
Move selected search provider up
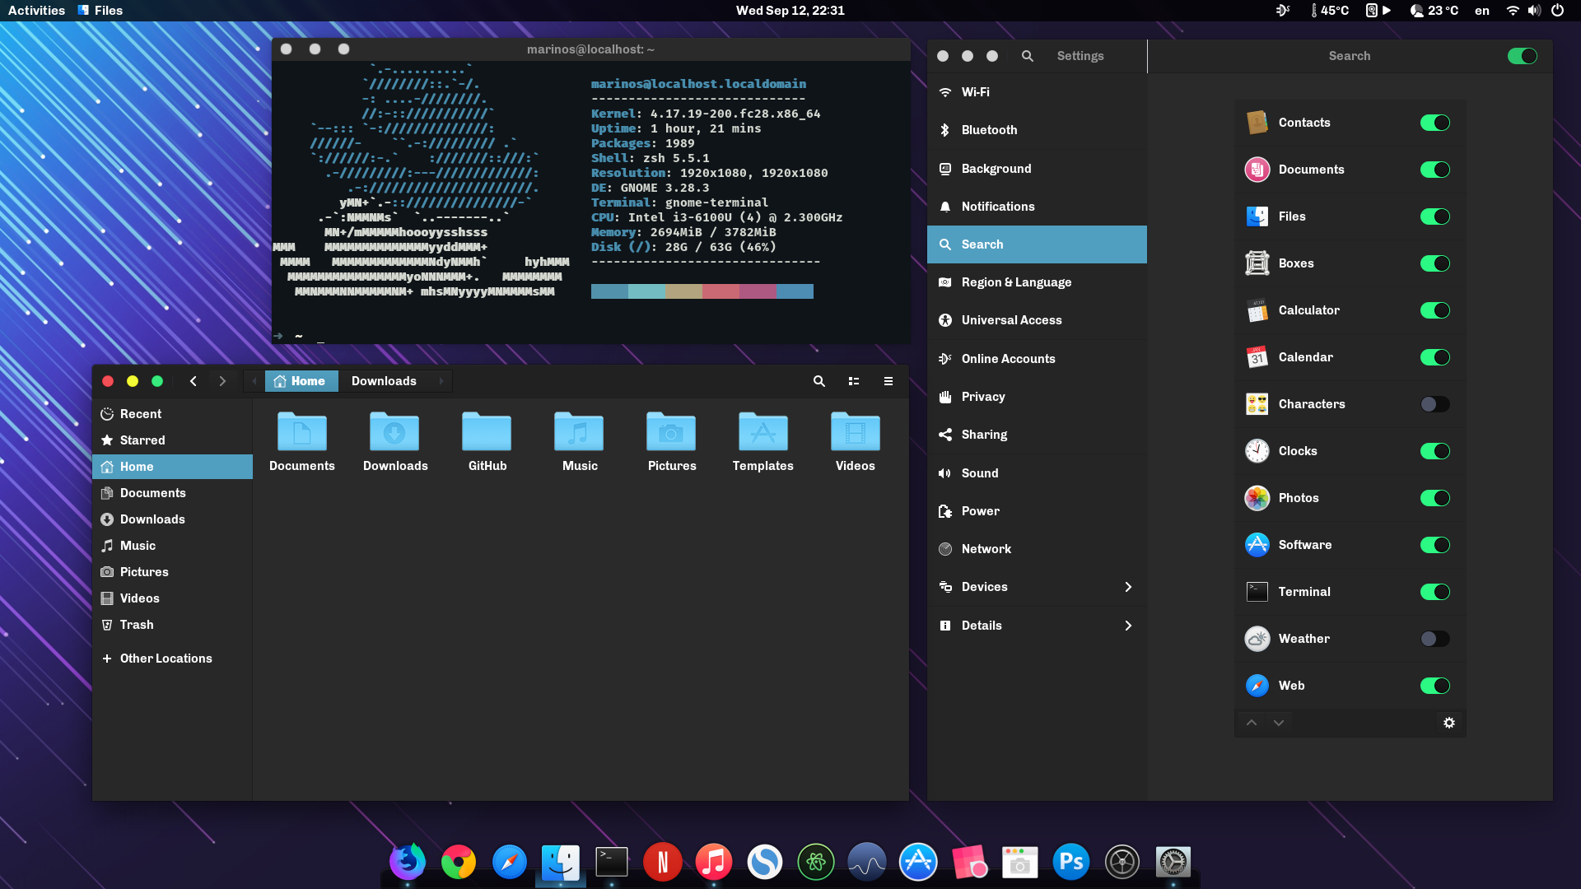click(1252, 723)
